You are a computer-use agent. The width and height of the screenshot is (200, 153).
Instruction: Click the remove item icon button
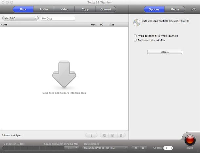point(121,135)
